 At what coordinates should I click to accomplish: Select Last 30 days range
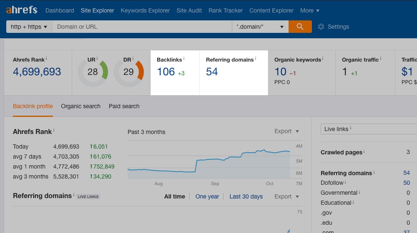246,196
